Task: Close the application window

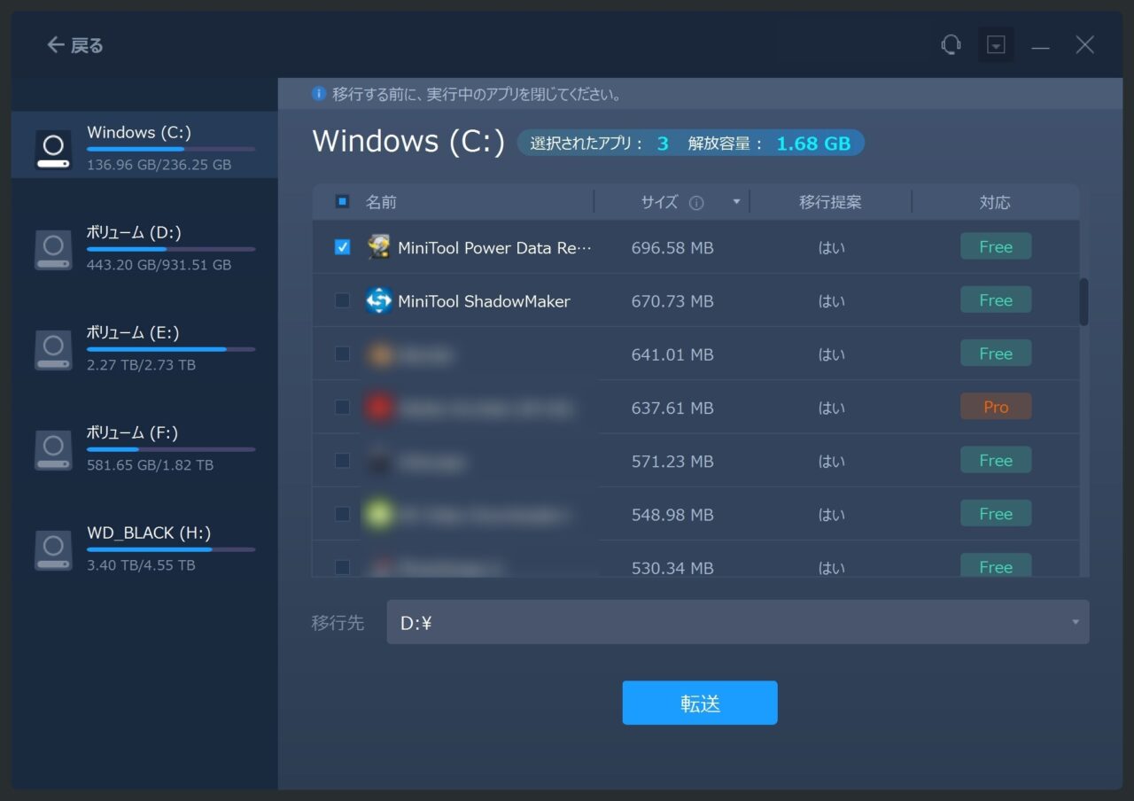Action: tap(1084, 44)
